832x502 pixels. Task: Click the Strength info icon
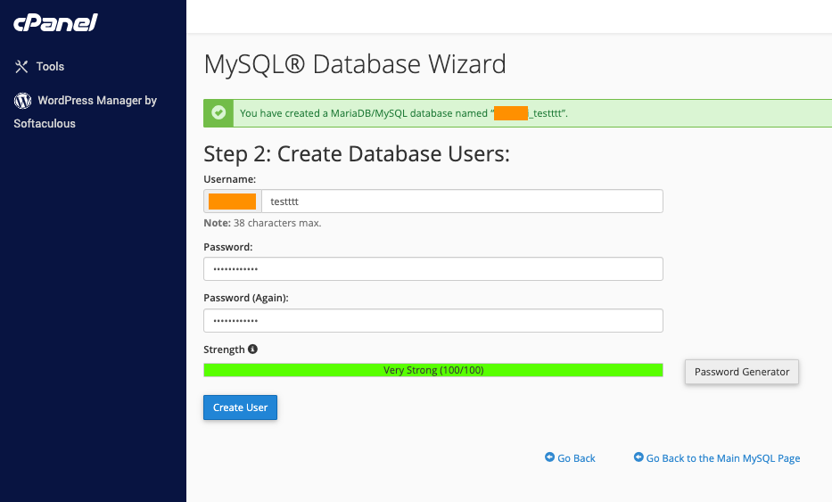click(252, 350)
